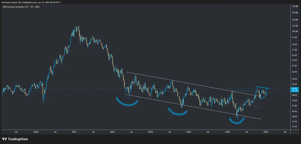Select the 130.00 price axis label
301x144 pixels.
(295, 20)
